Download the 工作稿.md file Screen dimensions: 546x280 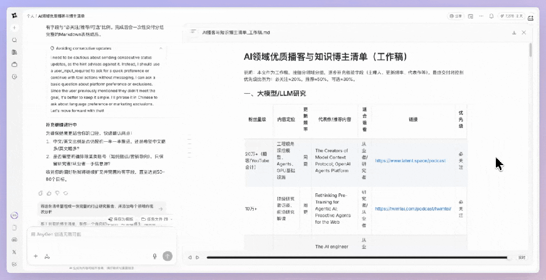[x=514, y=32]
